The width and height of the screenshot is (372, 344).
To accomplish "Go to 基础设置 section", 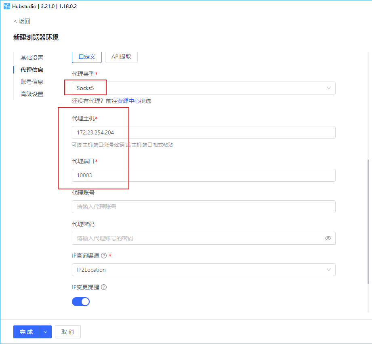I will [x=32, y=58].
